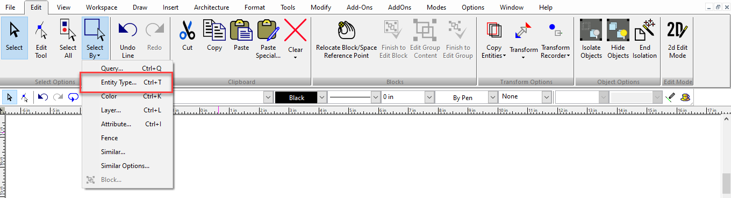The width and height of the screenshot is (731, 198).
Task: Toggle the small arrow select button on lower toolbar
Action: pyautogui.click(x=10, y=97)
